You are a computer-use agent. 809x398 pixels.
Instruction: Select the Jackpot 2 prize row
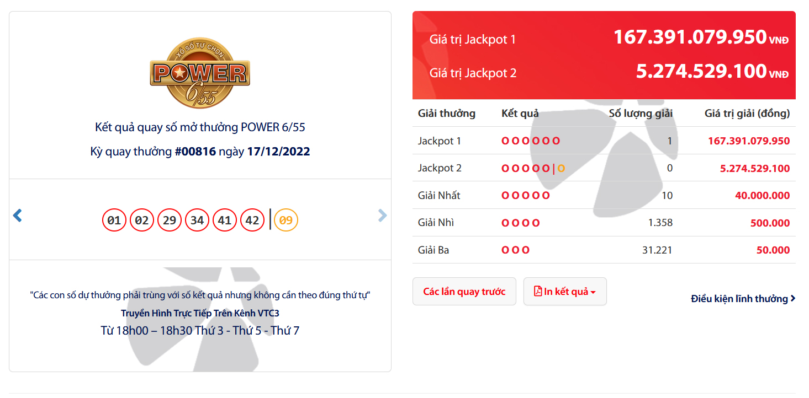coord(604,168)
